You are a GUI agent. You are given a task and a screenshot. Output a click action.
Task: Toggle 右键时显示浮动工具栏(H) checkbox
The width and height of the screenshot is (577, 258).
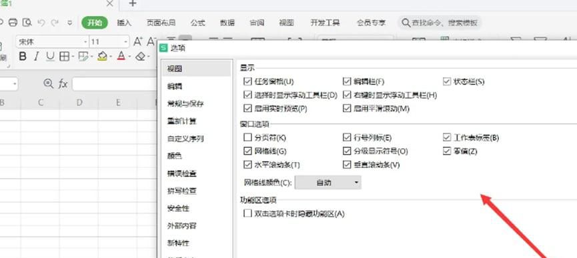(x=347, y=95)
